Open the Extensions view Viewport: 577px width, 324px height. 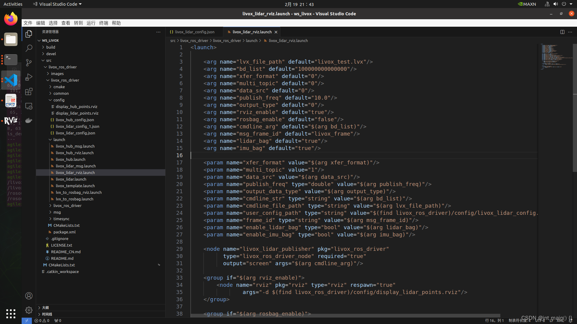[x=29, y=91]
